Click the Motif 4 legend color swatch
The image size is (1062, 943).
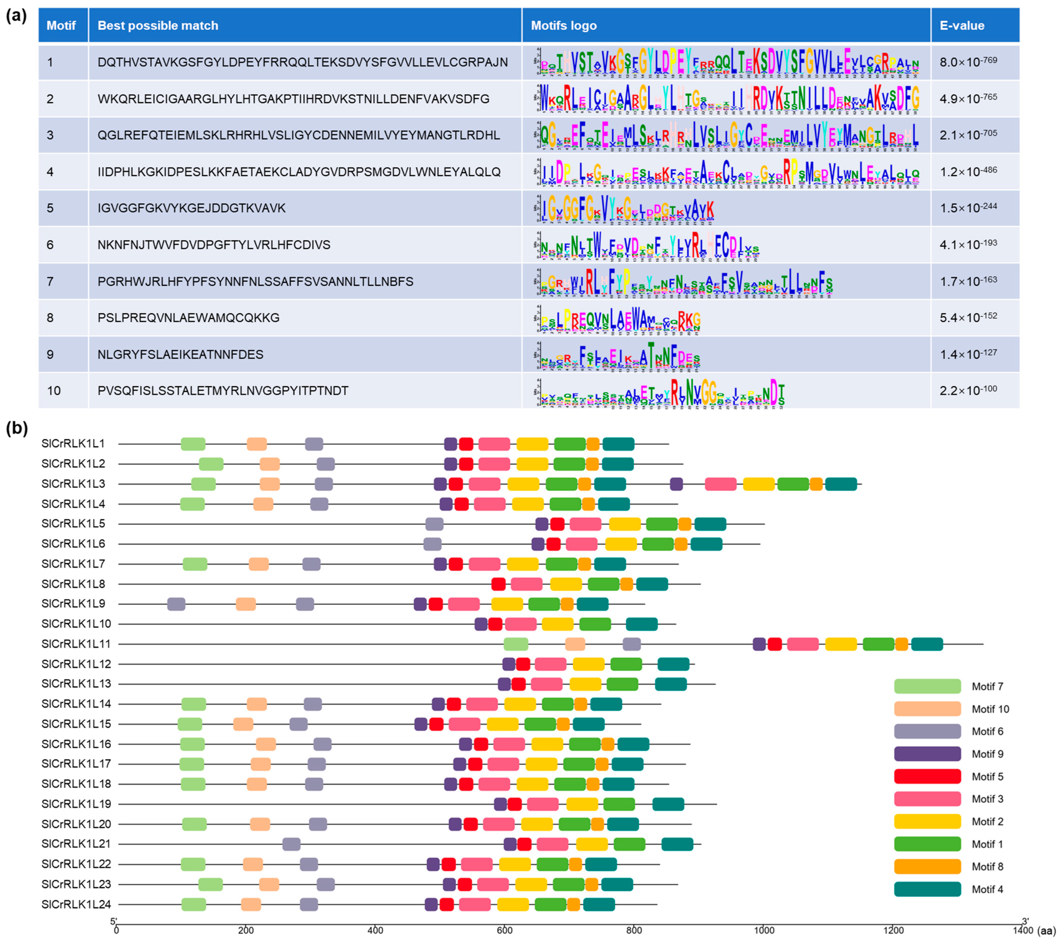927,889
